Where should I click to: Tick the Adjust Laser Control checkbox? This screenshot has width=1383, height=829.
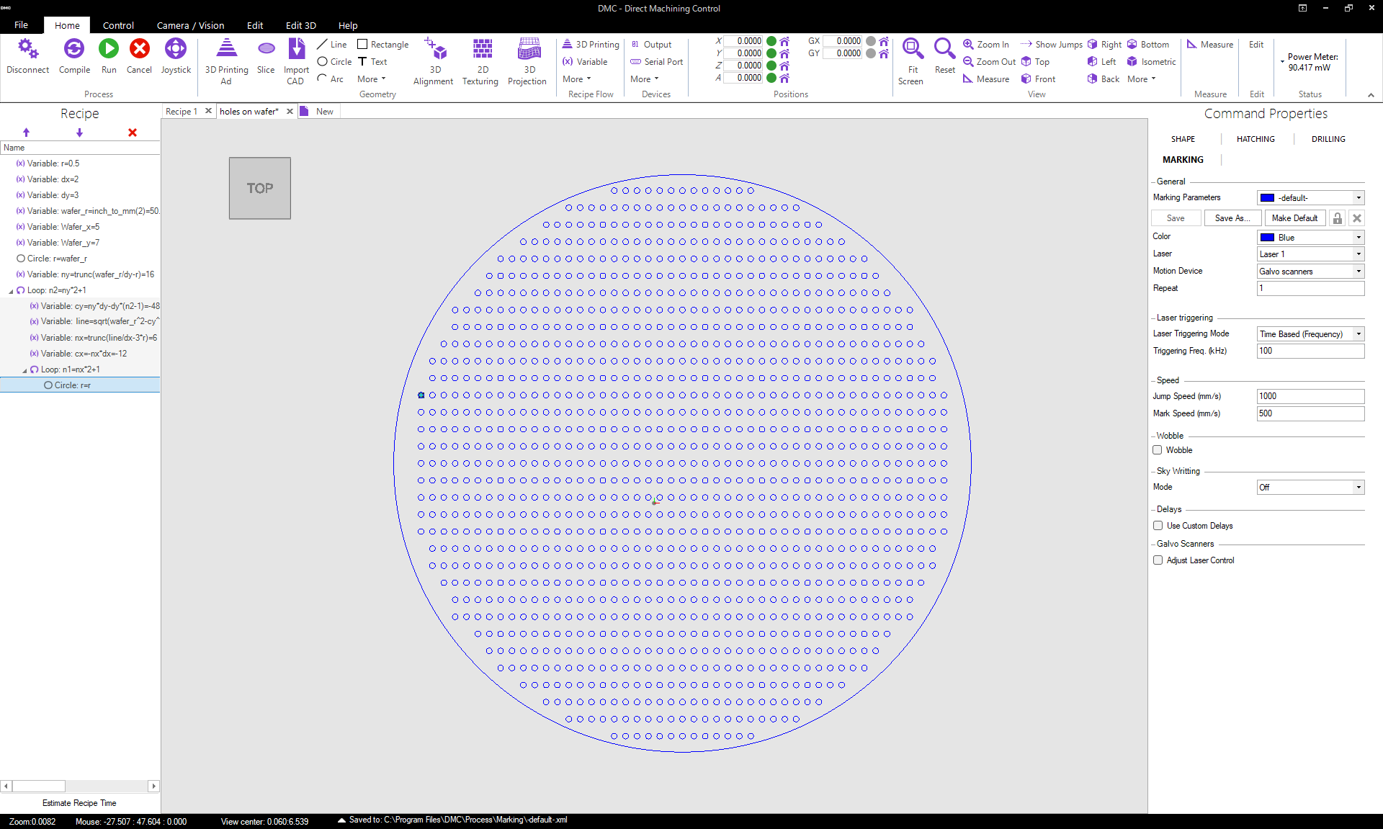[1158, 560]
